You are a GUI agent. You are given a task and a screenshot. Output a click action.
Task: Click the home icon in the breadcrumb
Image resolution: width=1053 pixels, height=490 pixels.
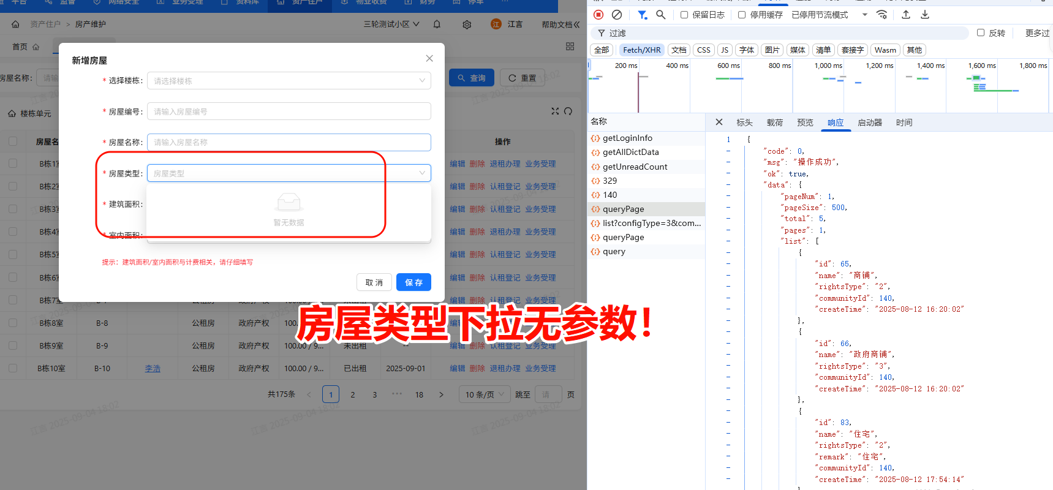[x=15, y=24]
